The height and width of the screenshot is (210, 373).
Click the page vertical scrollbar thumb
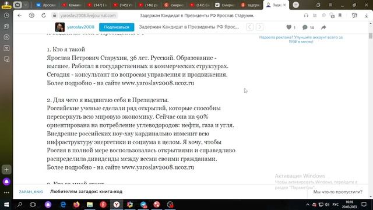point(371,36)
